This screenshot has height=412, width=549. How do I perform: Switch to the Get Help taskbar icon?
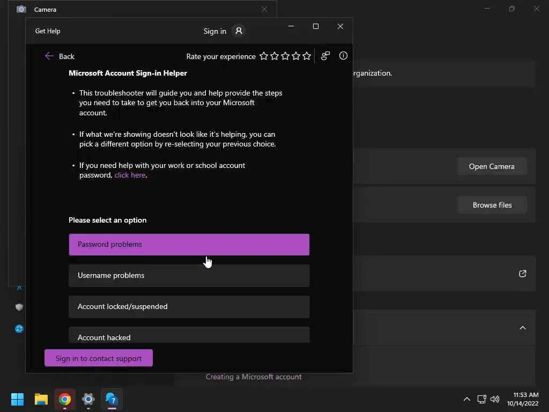coord(112,399)
